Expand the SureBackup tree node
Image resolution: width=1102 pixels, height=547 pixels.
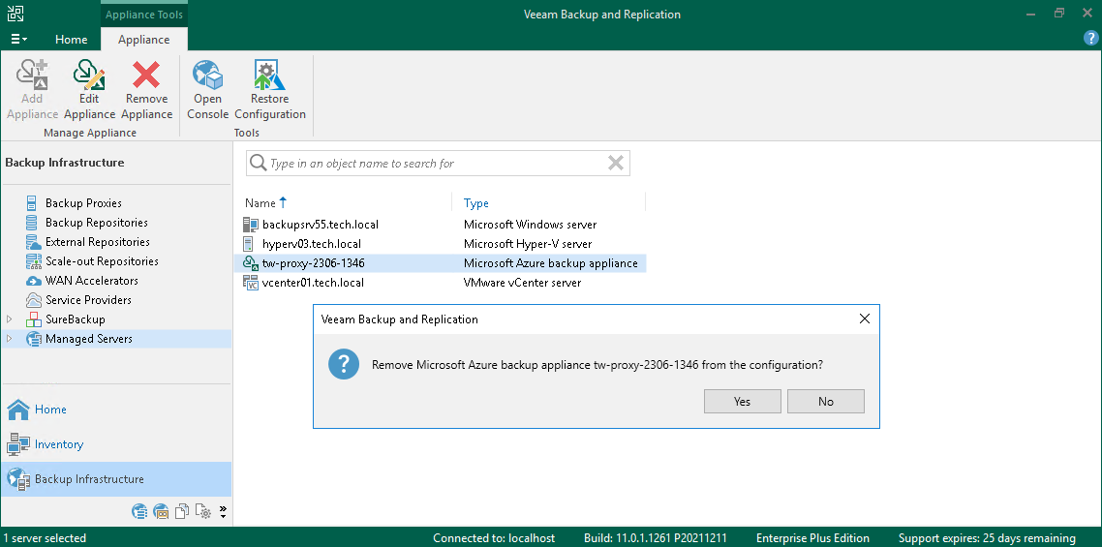(x=9, y=319)
